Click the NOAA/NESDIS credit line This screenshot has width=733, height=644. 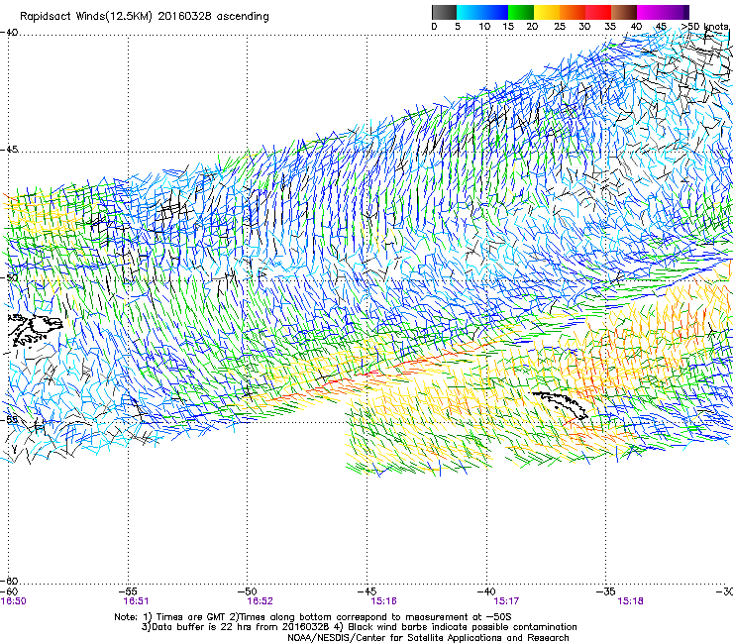point(428,638)
